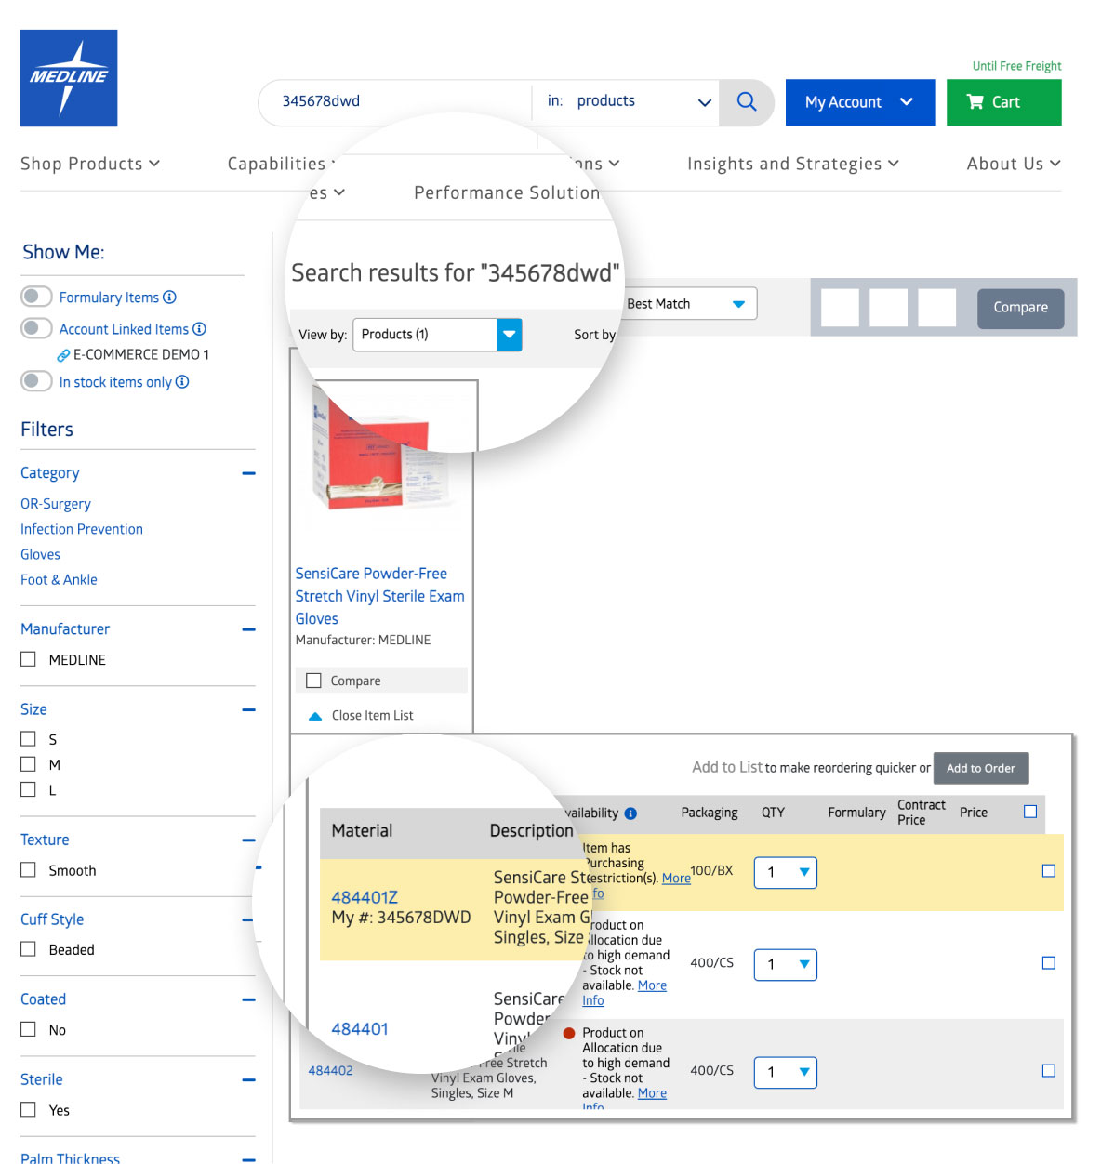Click the shopping cart icon
This screenshot has width=1101, height=1164.
[x=975, y=102]
